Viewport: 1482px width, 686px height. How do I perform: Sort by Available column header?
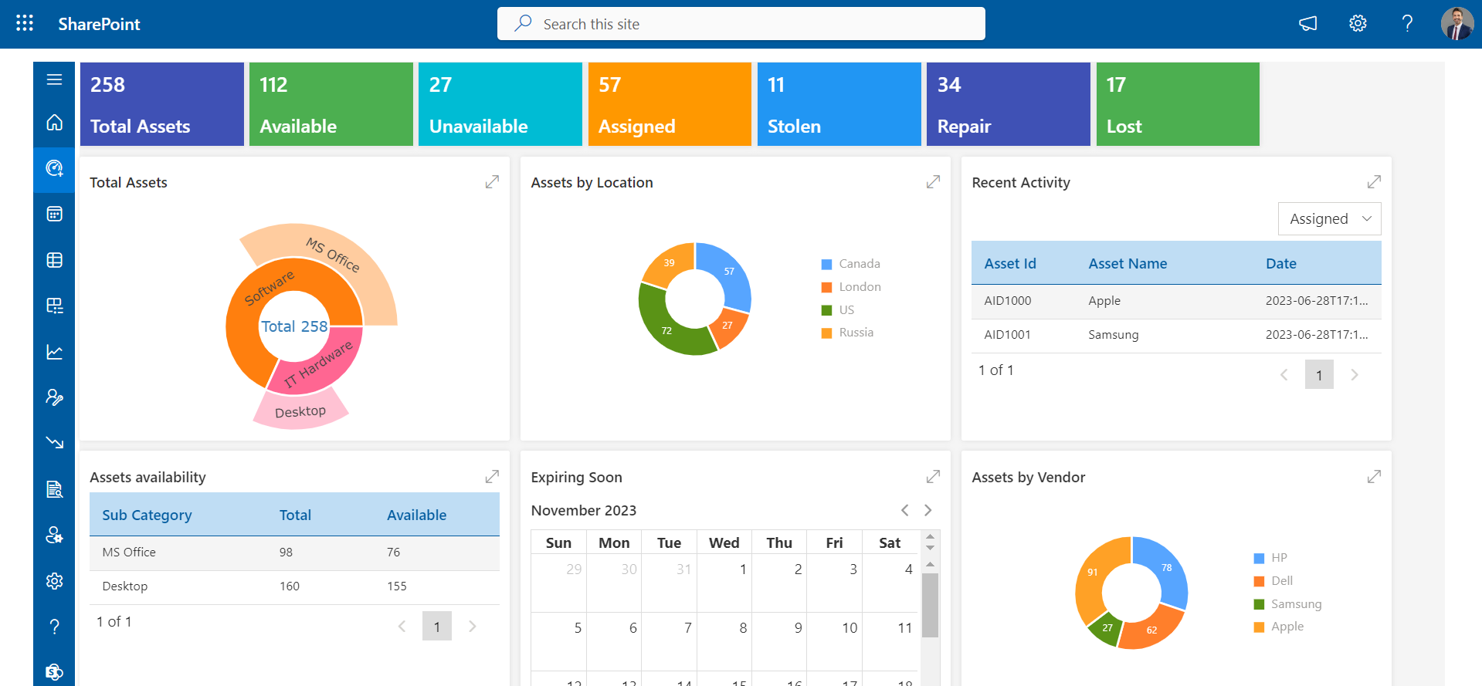[417, 515]
